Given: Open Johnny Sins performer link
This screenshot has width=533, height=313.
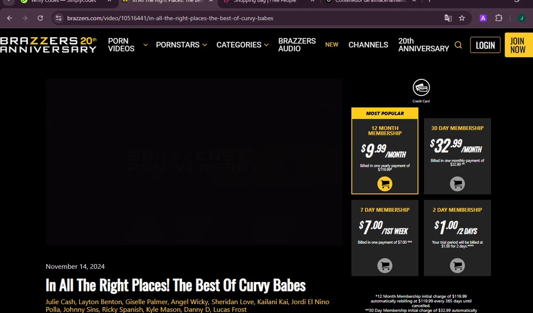Looking at the screenshot, I should pos(81,309).
